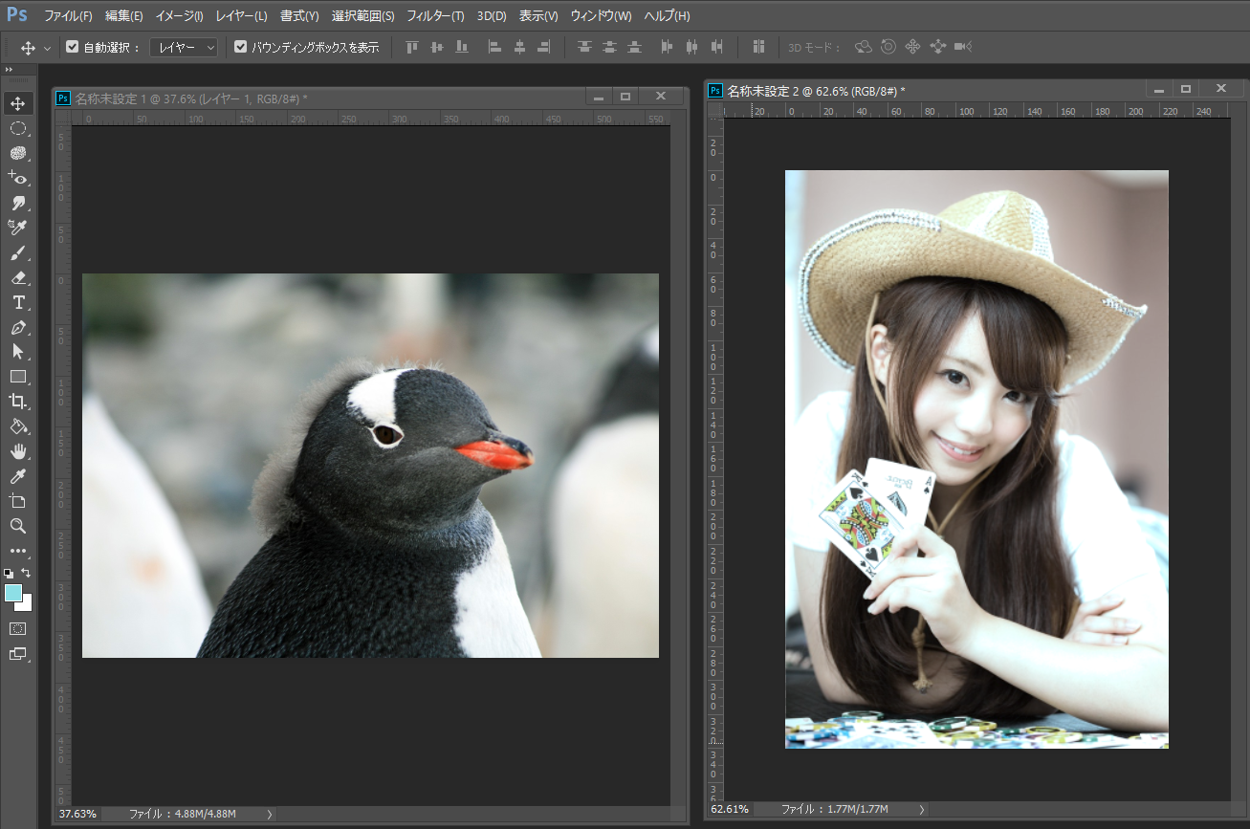Click Align right edges in options bar
This screenshot has width=1250, height=829.
[x=544, y=47]
